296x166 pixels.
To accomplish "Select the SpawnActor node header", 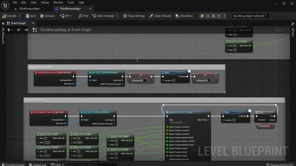I will pyautogui.click(x=188, y=112).
